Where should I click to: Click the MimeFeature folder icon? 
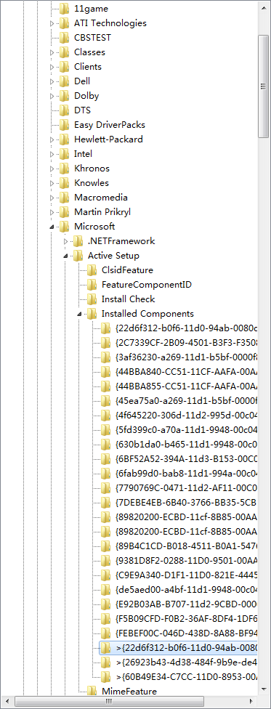(92, 691)
